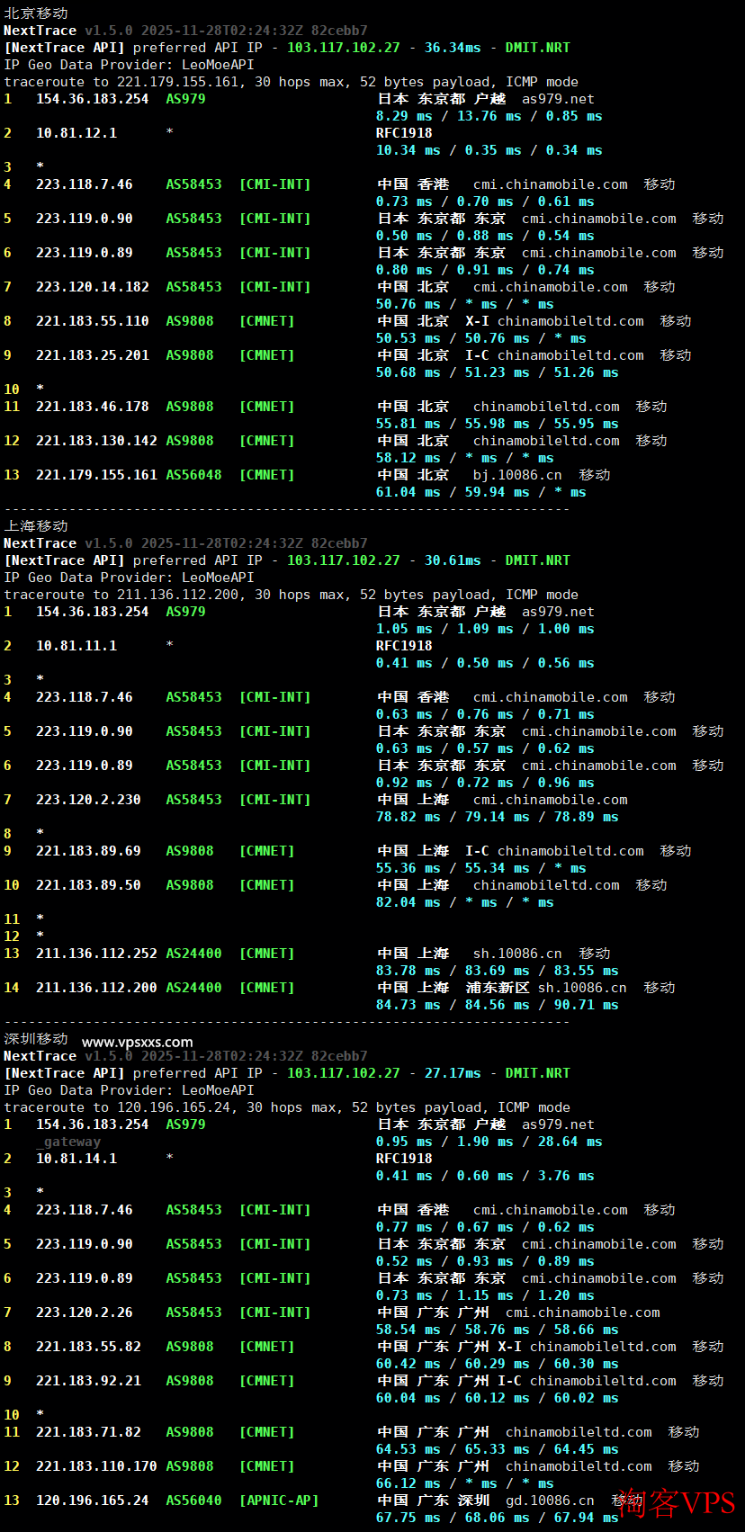Click the AS56048 ASN label
This screenshot has height=1532, width=745.
click(x=193, y=475)
